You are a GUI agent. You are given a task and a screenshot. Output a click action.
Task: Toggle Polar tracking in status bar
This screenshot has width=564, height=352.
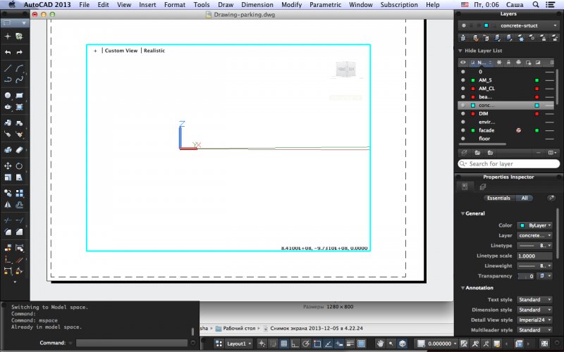(306, 344)
